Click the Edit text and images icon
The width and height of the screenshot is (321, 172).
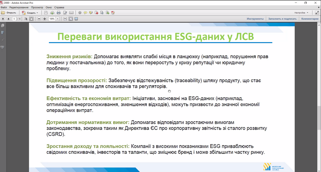coord(65,13)
